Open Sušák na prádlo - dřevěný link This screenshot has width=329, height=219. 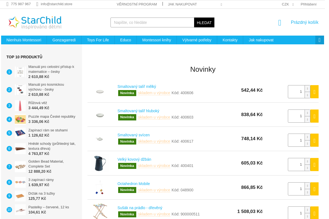(140, 208)
